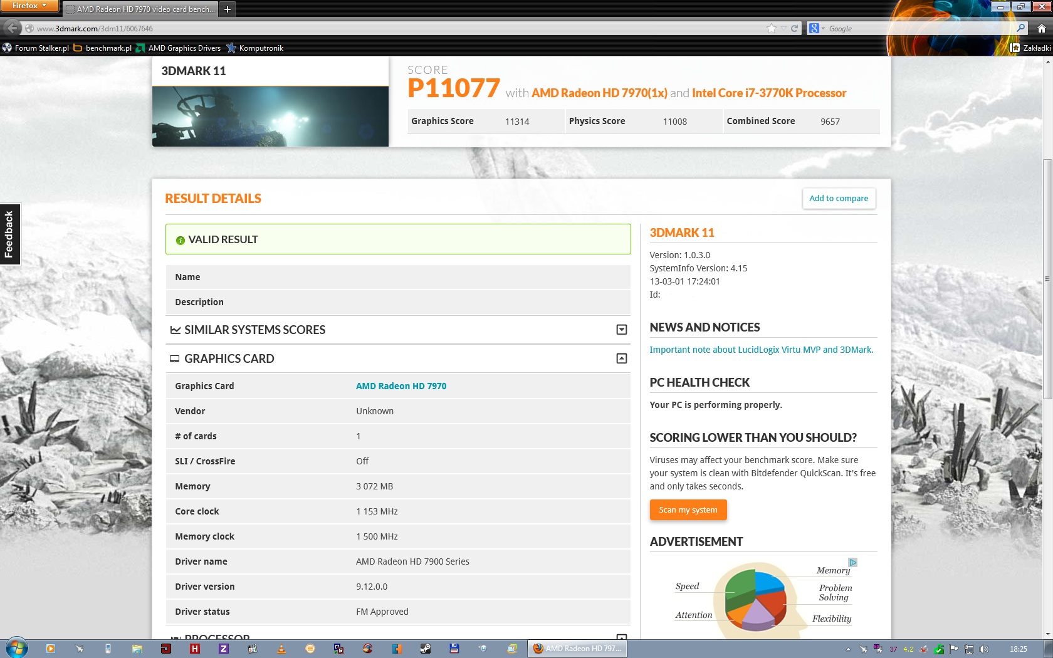Open the Action Center flag tray icon
The width and height of the screenshot is (1053, 658).
pos(954,649)
